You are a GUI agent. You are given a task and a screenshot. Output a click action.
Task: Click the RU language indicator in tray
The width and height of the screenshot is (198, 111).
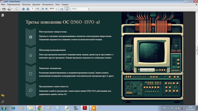tap(165, 108)
